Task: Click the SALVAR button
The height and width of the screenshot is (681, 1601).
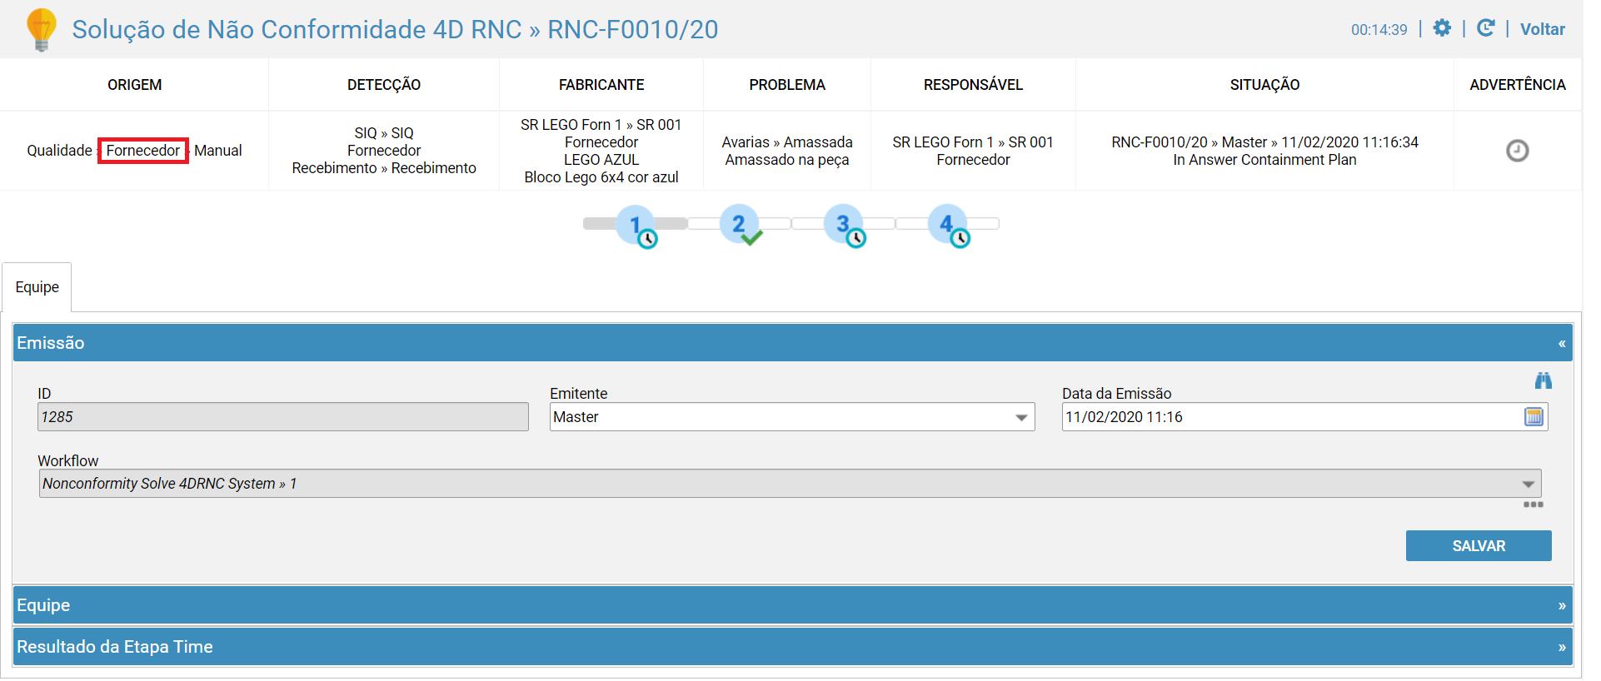Action: tap(1479, 546)
